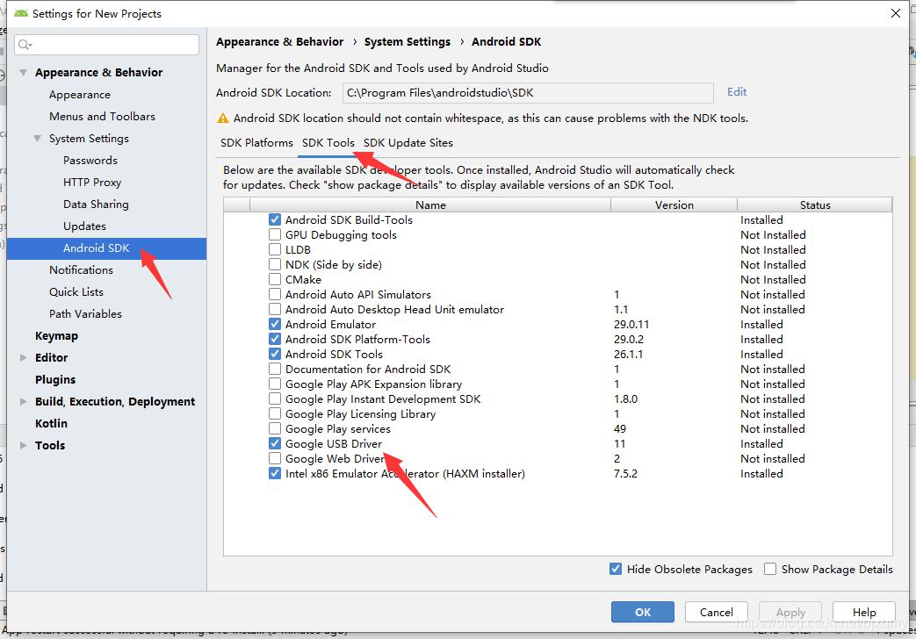The image size is (916, 639).
Task: Click System Settings breadcrumb
Action: coord(408,42)
